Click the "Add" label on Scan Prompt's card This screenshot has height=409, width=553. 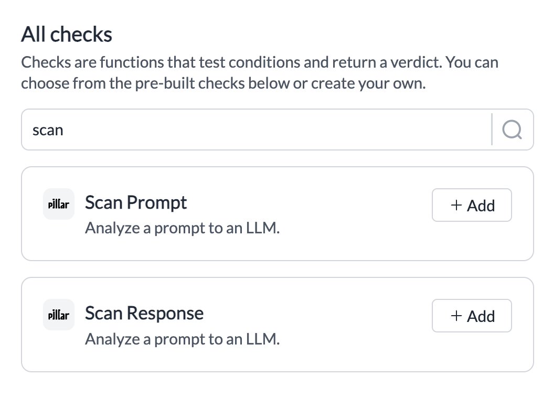(481, 206)
